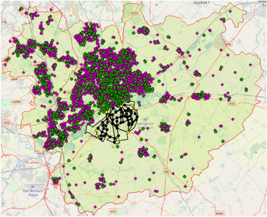Click the fully visible A60 road shield

click(113, 212)
